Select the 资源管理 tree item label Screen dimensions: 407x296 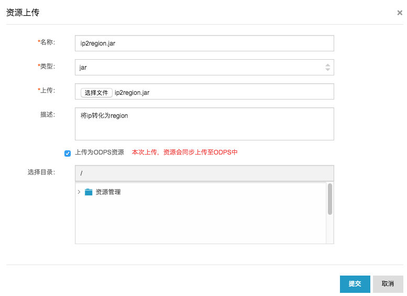108,192
